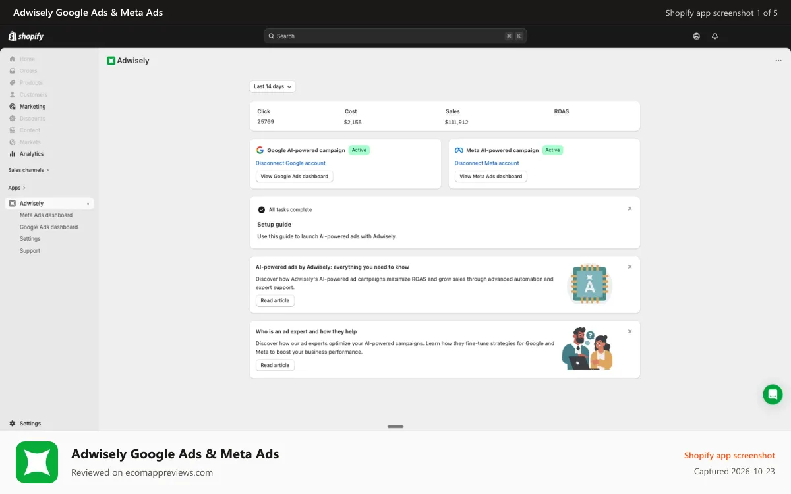This screenshot has width=791, height=494.
Task: Click the Discounts sidebar icon
Action: pos(13,119)
